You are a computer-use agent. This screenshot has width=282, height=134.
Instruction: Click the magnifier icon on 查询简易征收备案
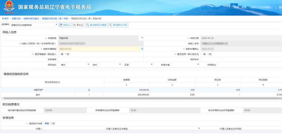click(87, 25)
